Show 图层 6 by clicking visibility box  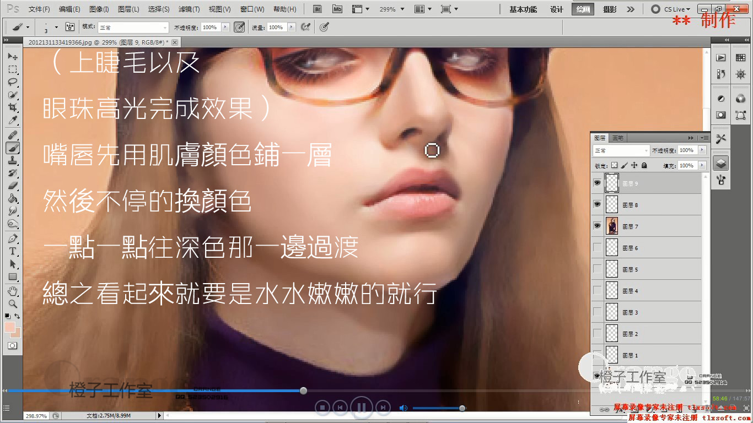[x=597, y=248]
